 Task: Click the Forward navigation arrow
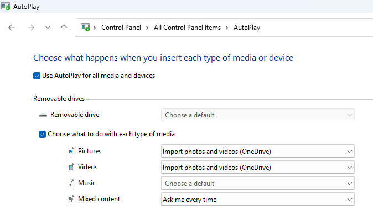(x=30, y=28)
